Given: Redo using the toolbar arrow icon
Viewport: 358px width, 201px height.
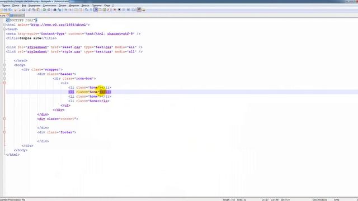Looking at the screenshot, I should tap(49, 10).
